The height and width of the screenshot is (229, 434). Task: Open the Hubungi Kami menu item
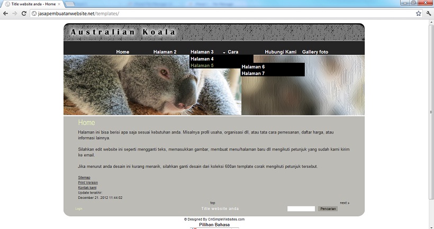tap(281, 52)
